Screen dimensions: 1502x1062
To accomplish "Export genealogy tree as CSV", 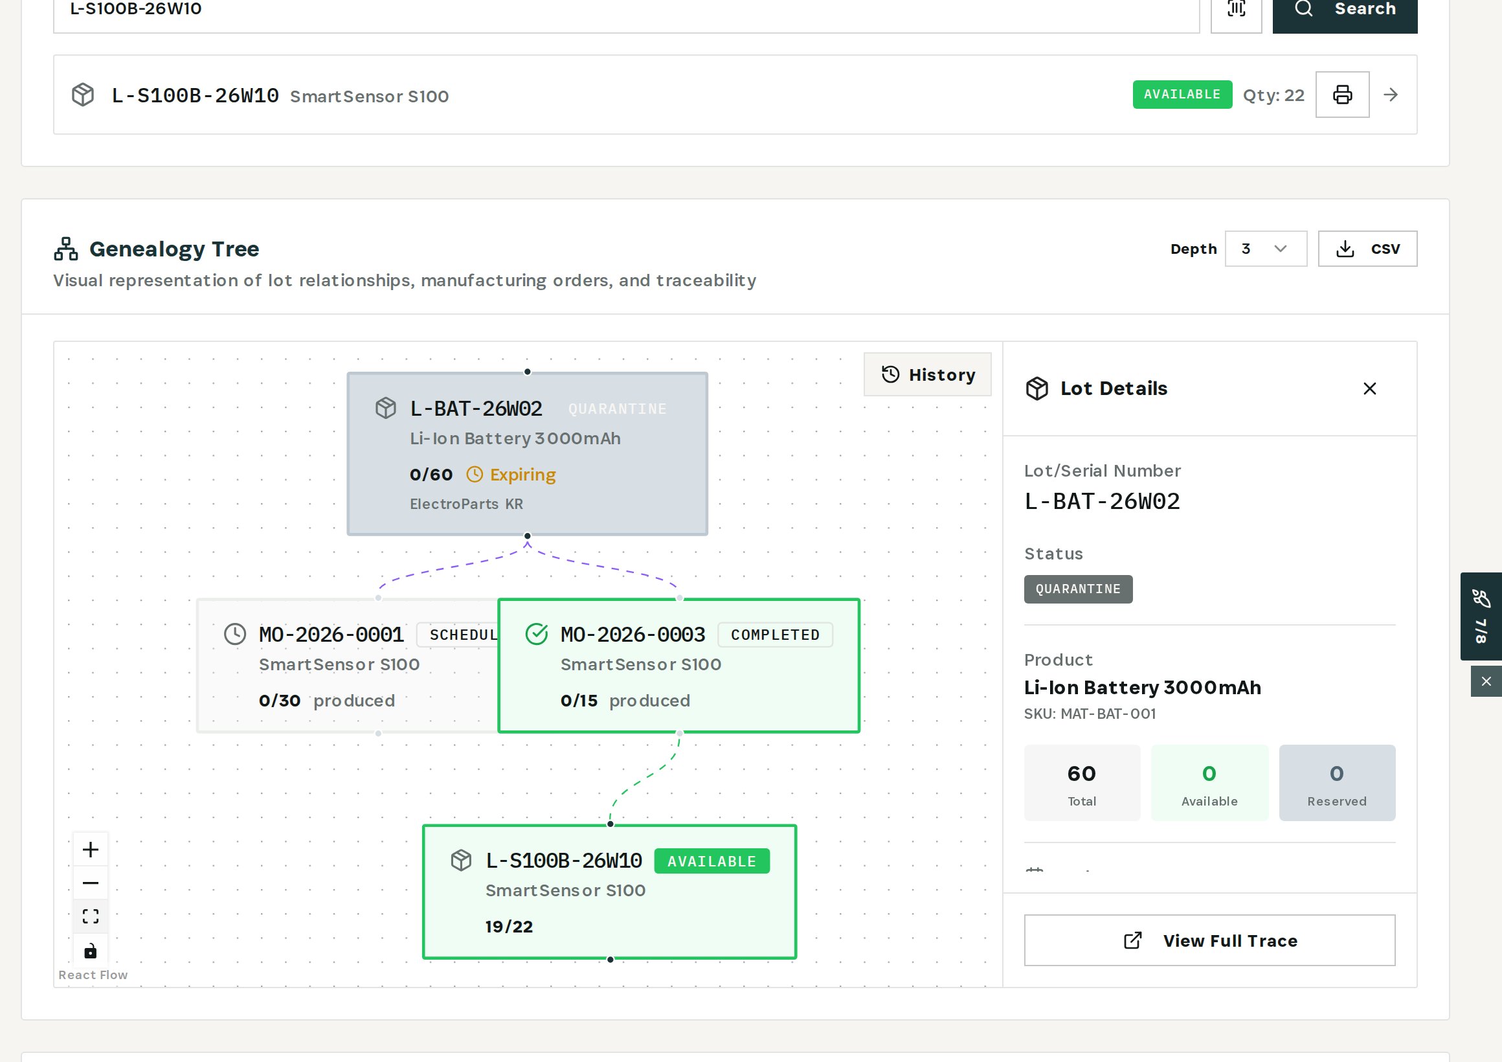I will 1367,249.
